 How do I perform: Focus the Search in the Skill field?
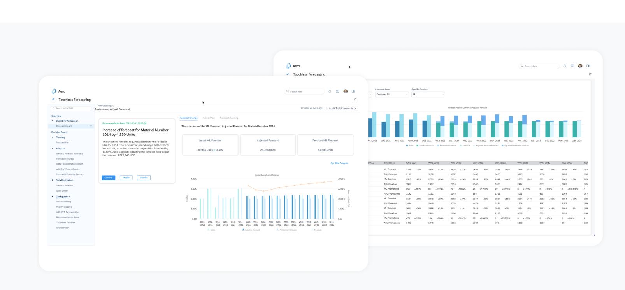pyautogui.click(x=71, y=108)
